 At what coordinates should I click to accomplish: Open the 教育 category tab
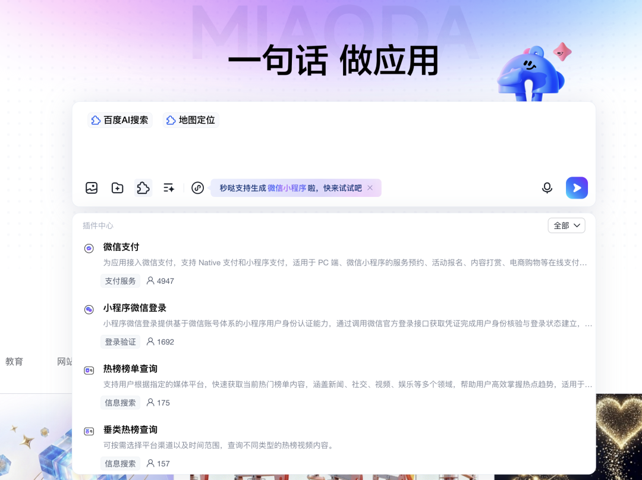(x=14, y=362)
